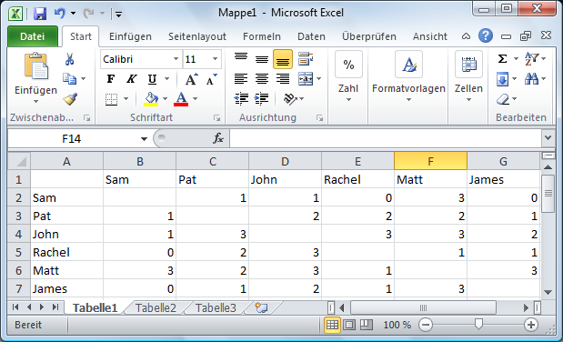Image resolution: width=563 pixels, height=342 pixels.
Task: Click the sort and filter icon
Action: pyautogui.click(x=531, y=58)
